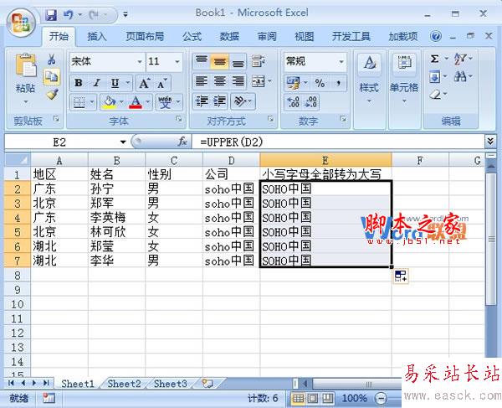Open Find and Select binoculars
This screenshot has width=502, height=408.
459,77
